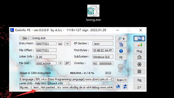174x98 pixels.
Task: Click the Big sec. unpack info field
Action: [66, 87]
